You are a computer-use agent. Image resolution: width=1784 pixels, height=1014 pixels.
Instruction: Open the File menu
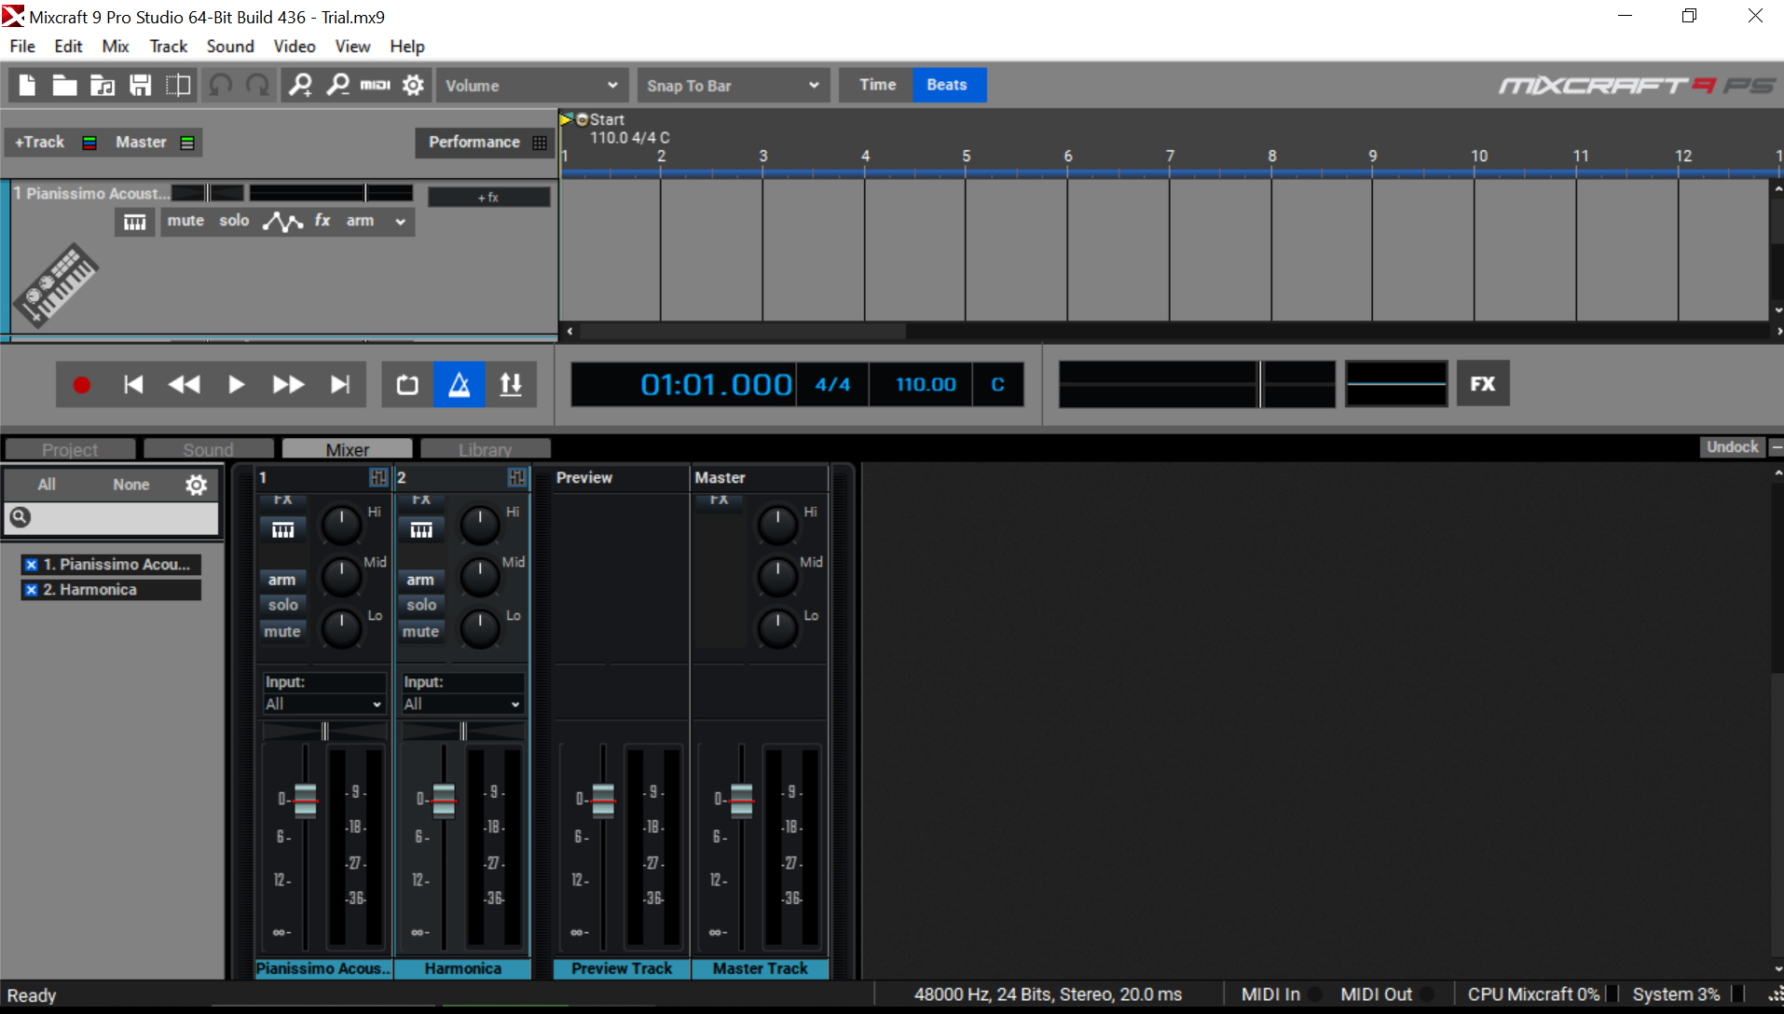(22, 47)
